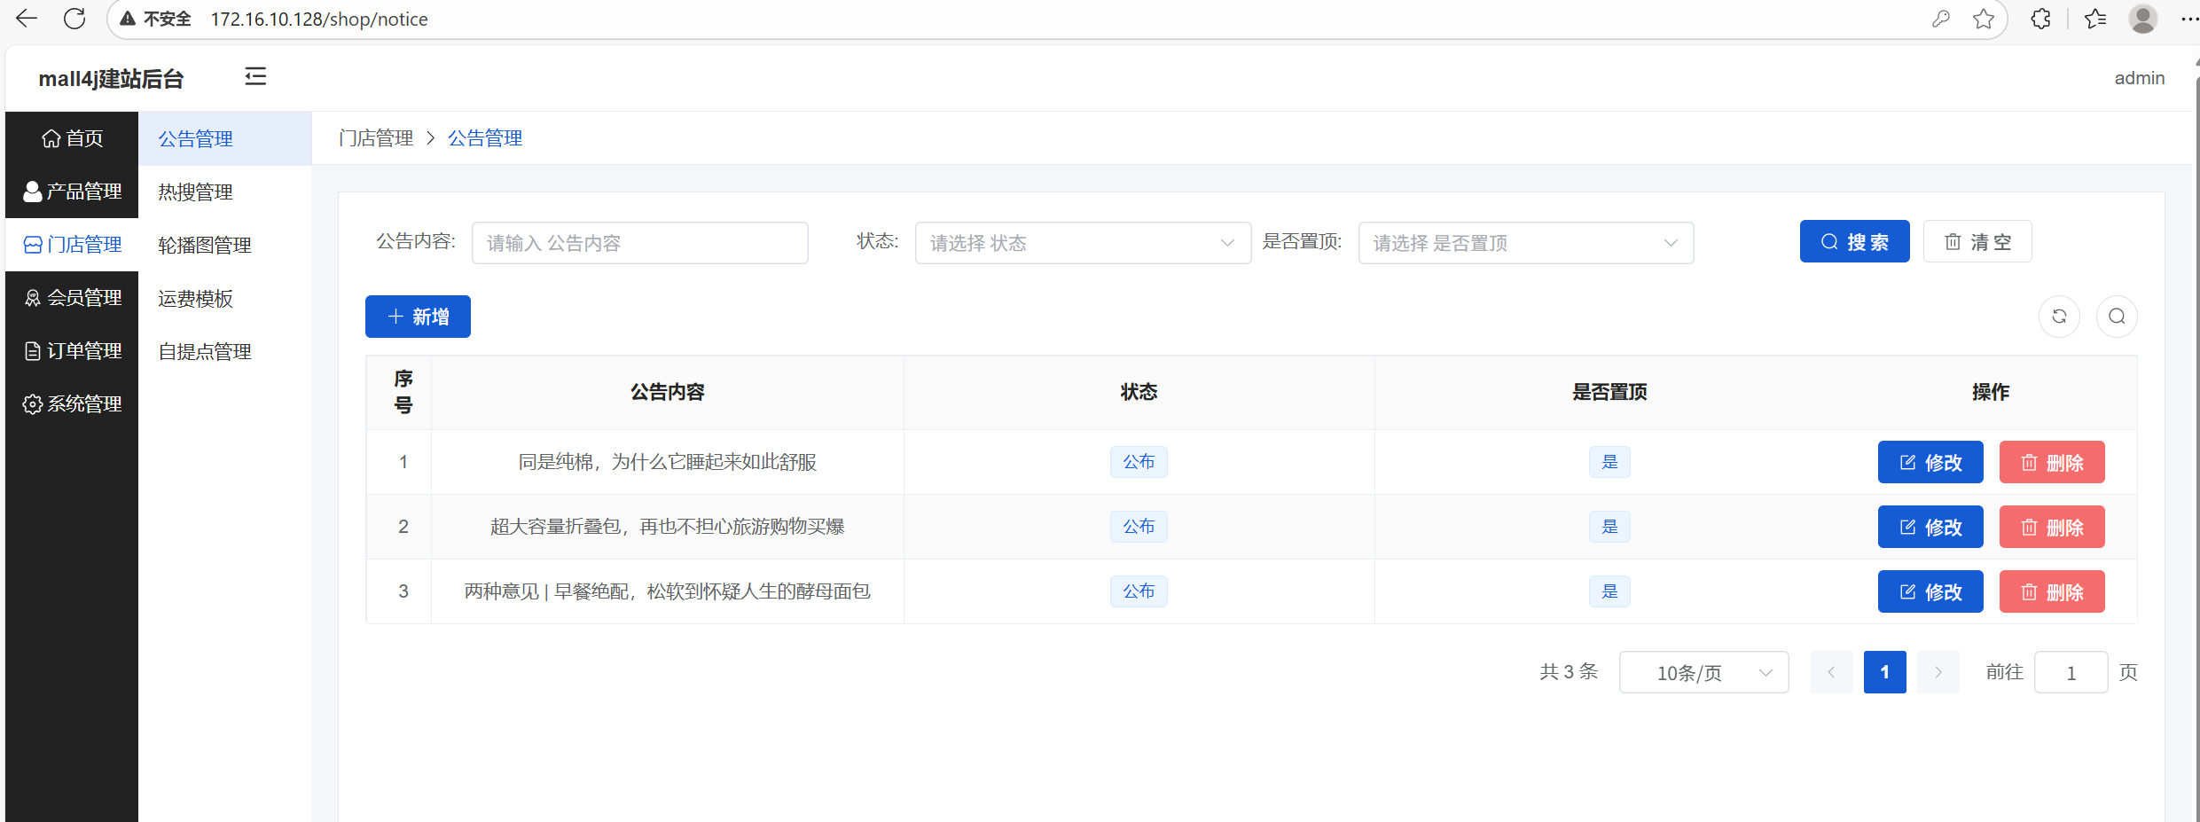Image resolution: width=2200 pixels, height=822 pixels.
Task: Open 系统管理 in the sidebar
Action: [73, 404]
